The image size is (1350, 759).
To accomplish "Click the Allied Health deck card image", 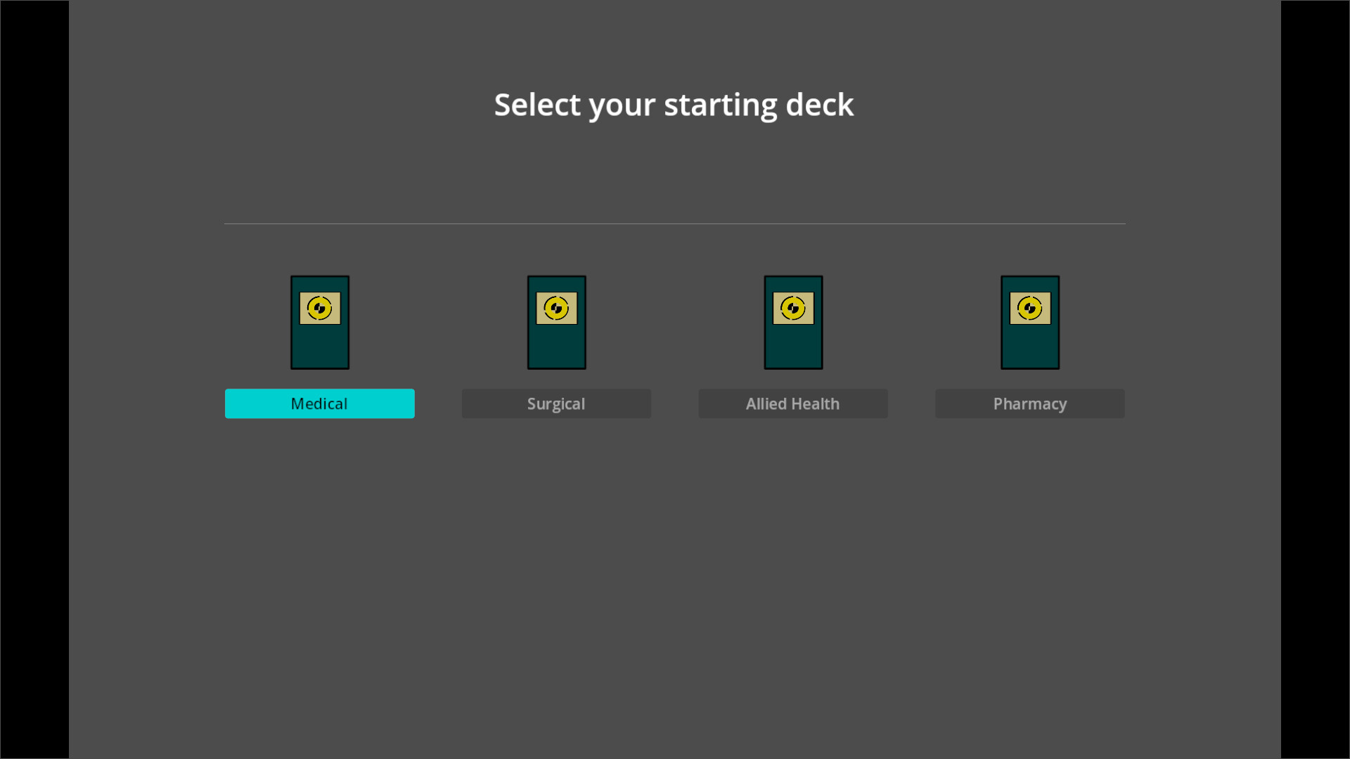I will click(793, 323).
